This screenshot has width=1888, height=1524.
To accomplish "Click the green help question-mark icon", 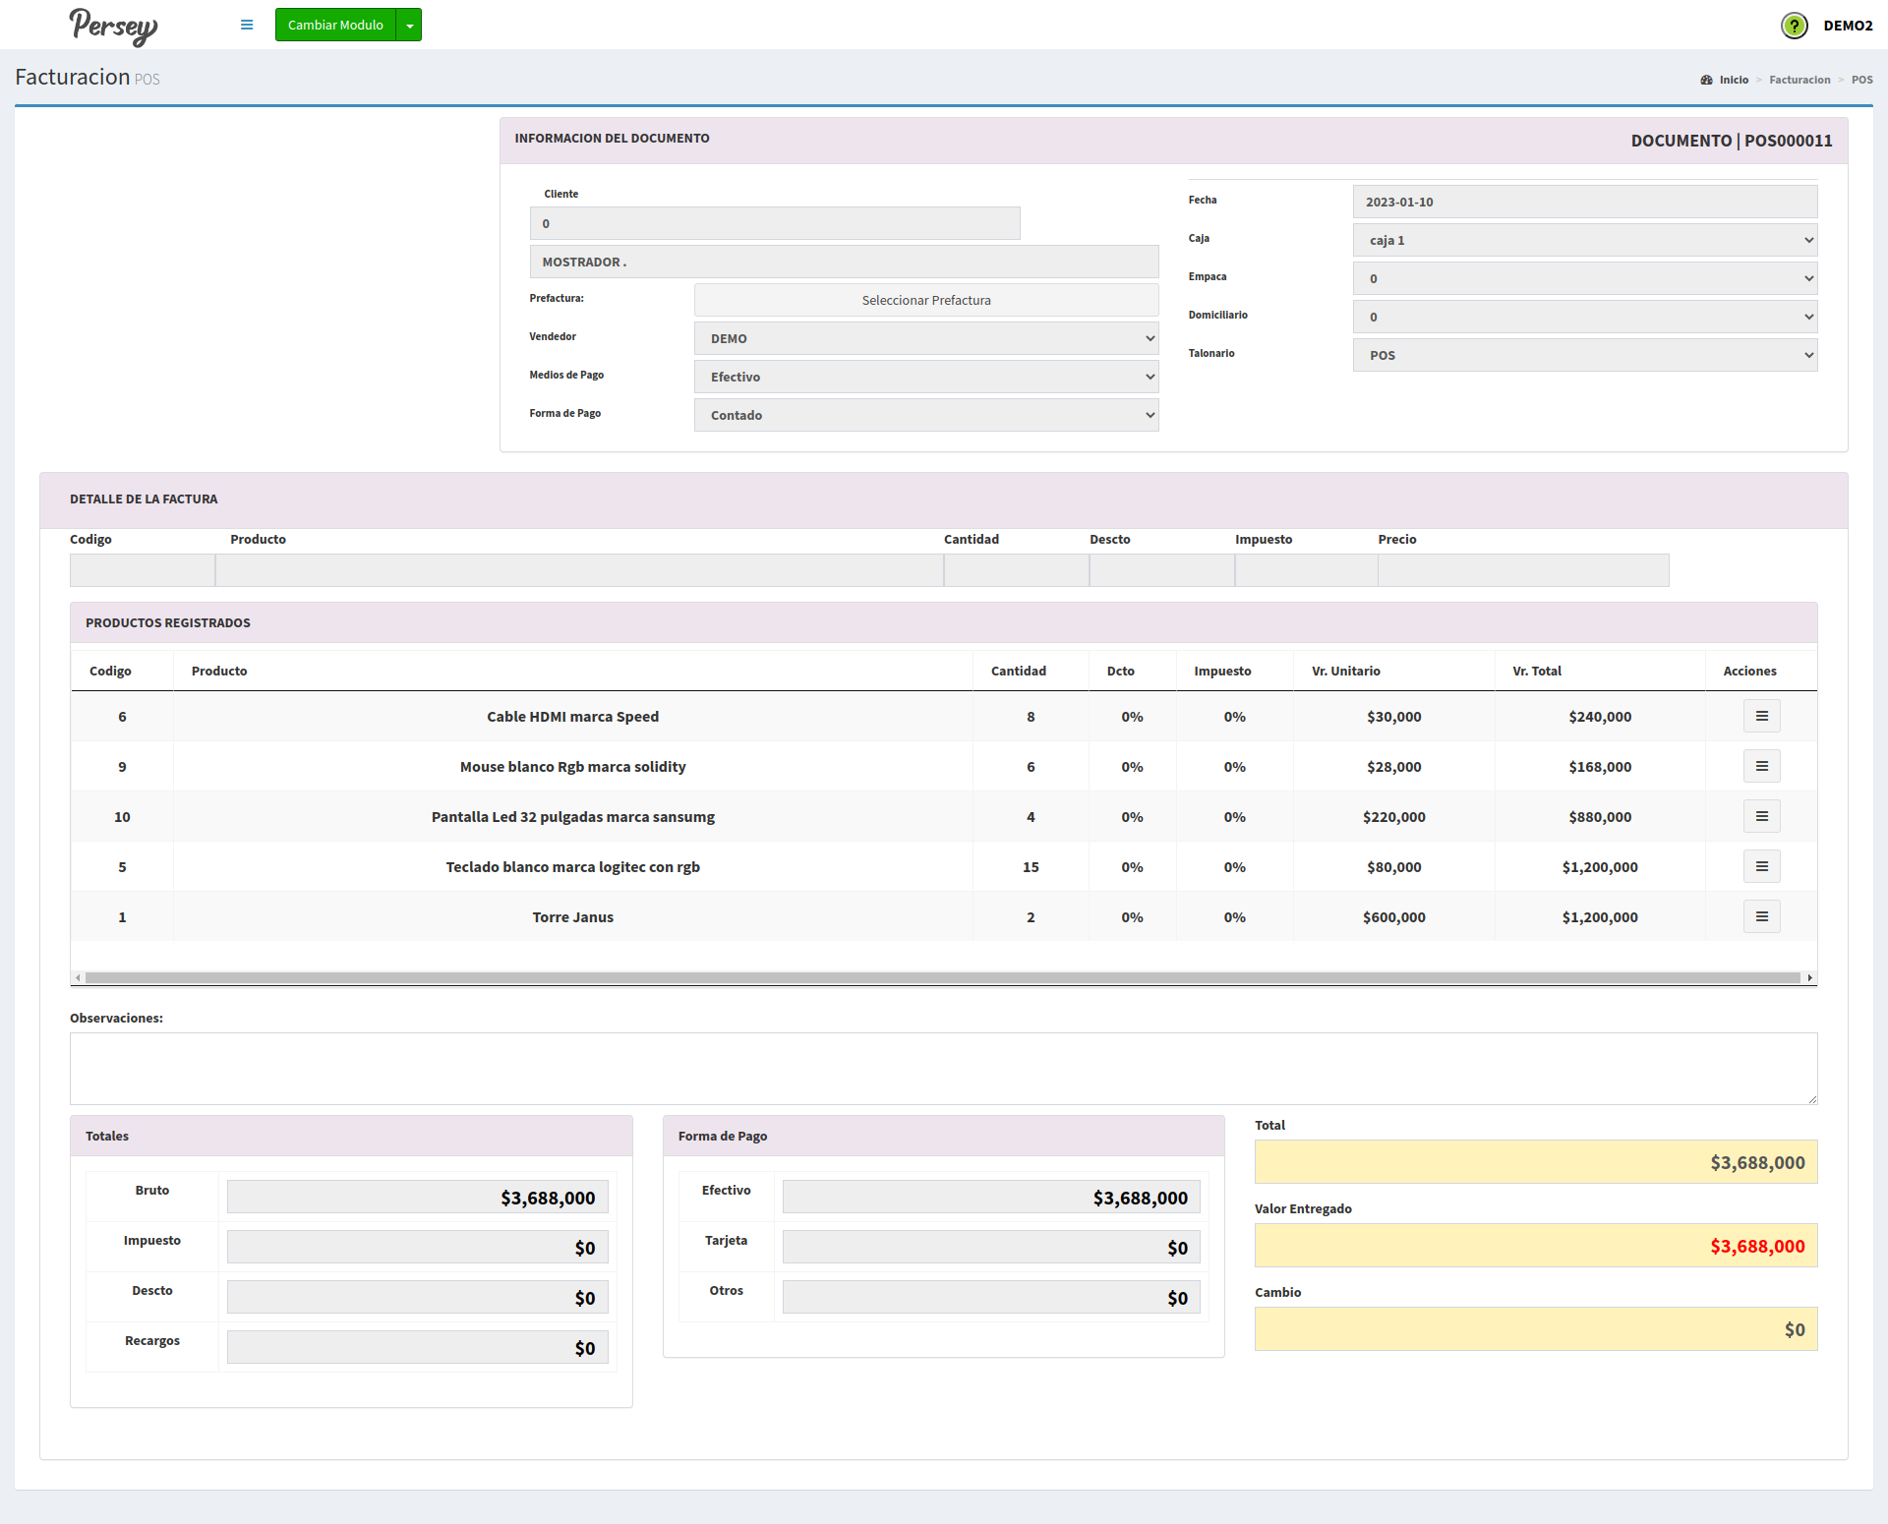I will [x=1795, y=26].
